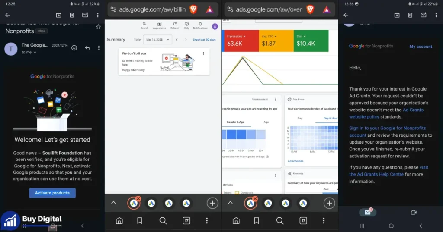This screenshot has width=443, height=232.
Task: Open new tab with plus on billing page
Action: pyautogui.click(x=212, y=203)
